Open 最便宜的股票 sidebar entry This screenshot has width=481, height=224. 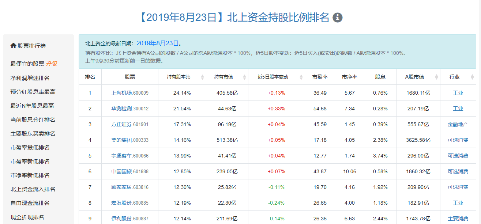click(x=27, y=64)
